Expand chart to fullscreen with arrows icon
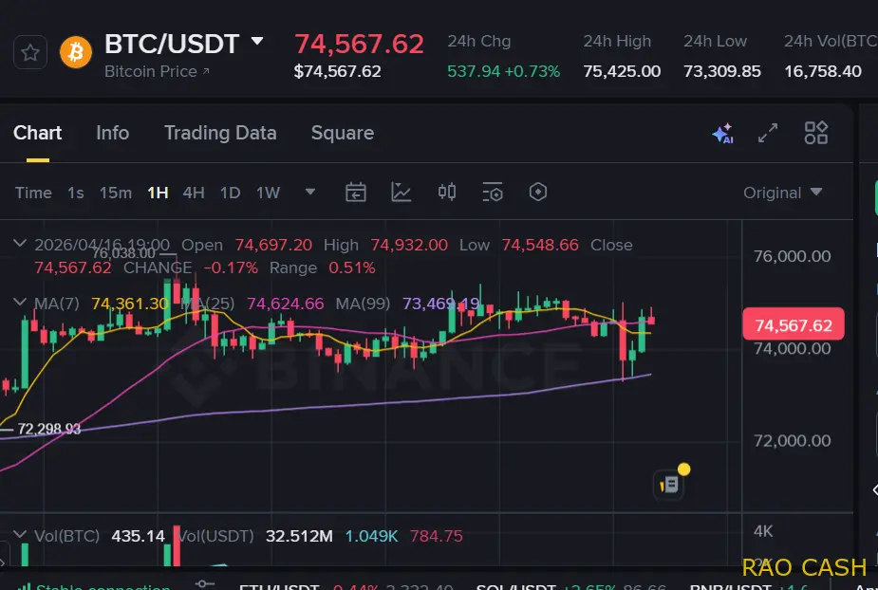 click(x=767, y=134)
